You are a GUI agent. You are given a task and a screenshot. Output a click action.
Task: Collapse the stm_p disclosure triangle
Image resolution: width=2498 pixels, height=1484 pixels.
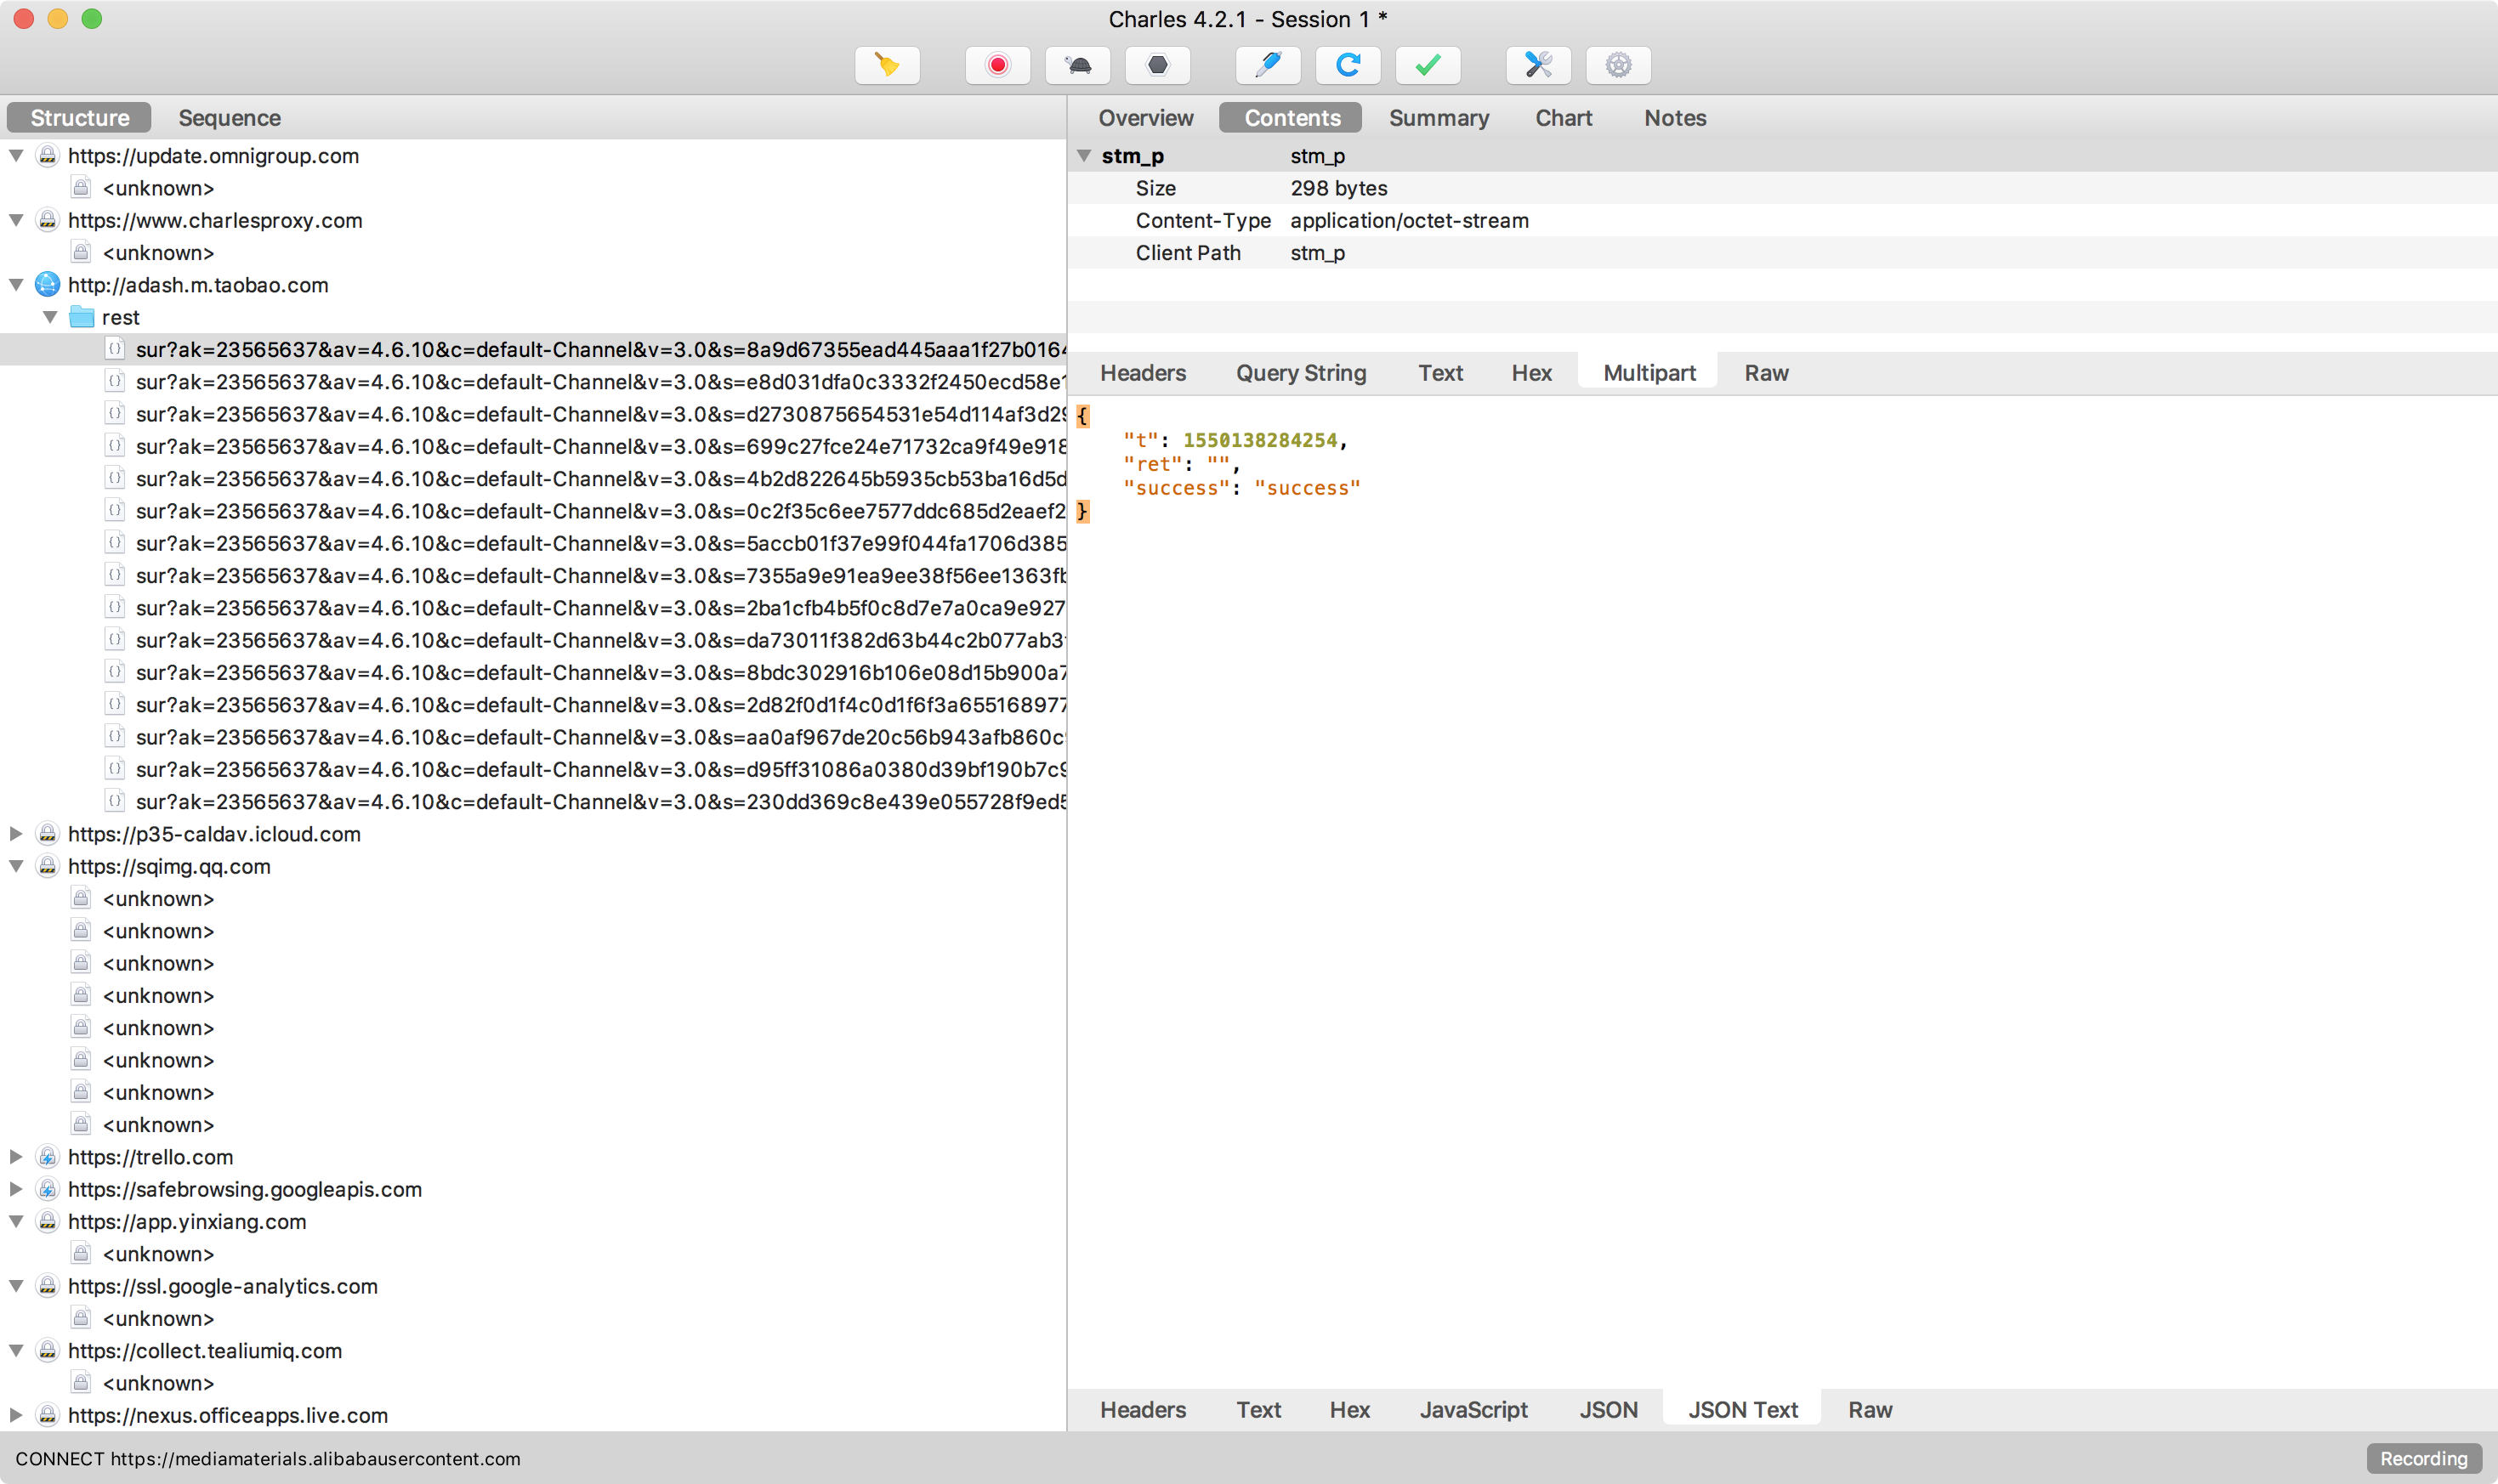1083,156
